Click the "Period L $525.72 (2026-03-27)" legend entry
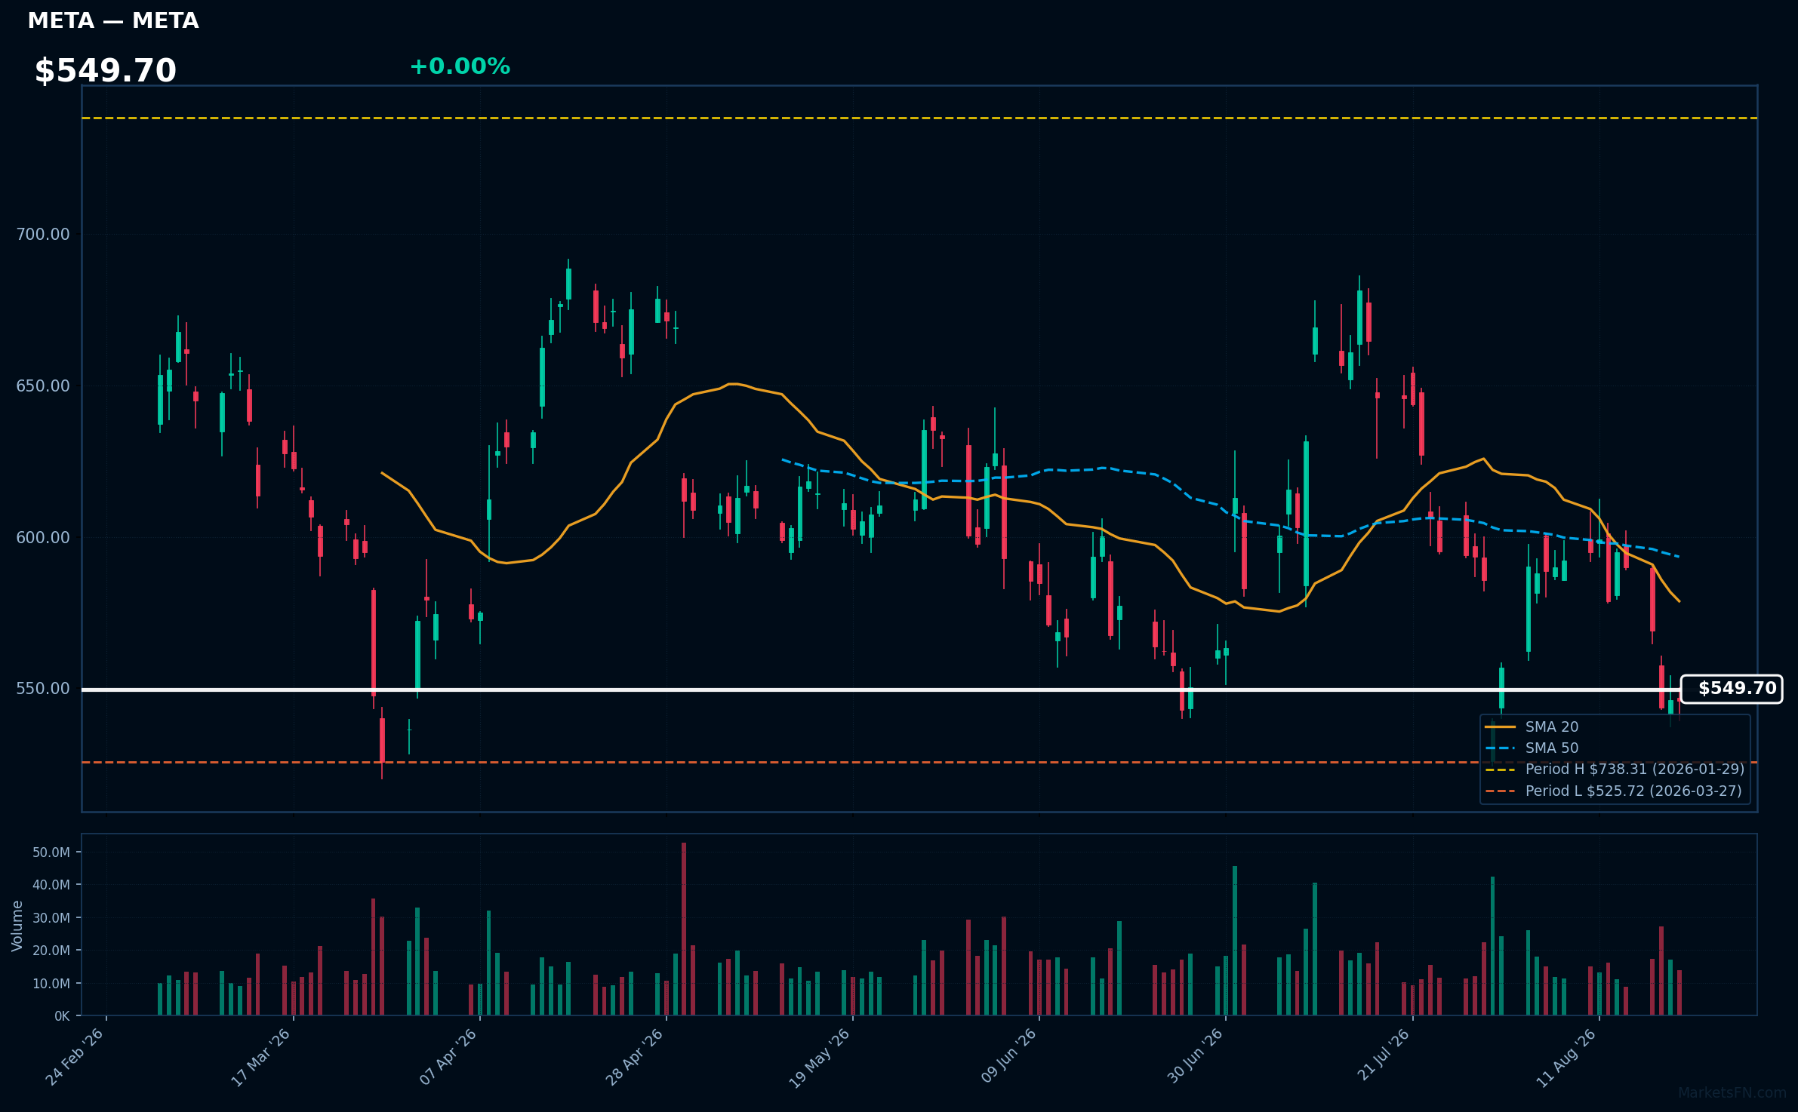The width and height of the screenshot is (1798, 1112). (1633, 791)
